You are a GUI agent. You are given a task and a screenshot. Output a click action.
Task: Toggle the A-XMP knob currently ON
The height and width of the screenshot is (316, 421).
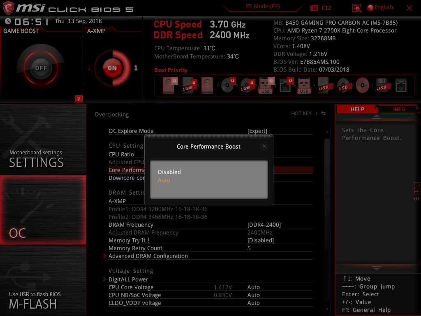pyautogui.click(x=112, y=68)
